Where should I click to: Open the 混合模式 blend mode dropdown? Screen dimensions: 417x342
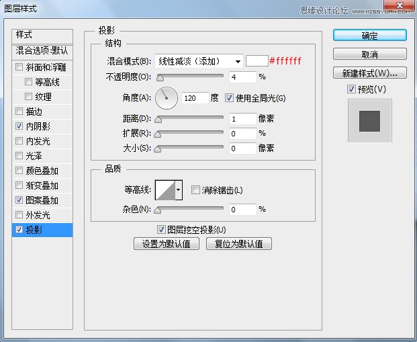click(x=199, y=62)
